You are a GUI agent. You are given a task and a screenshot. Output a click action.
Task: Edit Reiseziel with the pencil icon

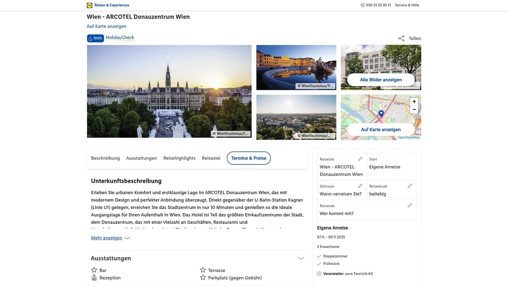(360, 159)
